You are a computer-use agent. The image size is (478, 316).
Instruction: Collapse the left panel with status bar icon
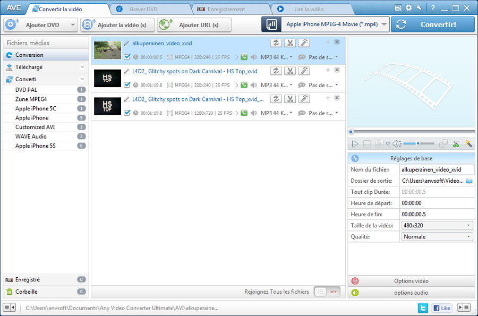tap(10, 308)
